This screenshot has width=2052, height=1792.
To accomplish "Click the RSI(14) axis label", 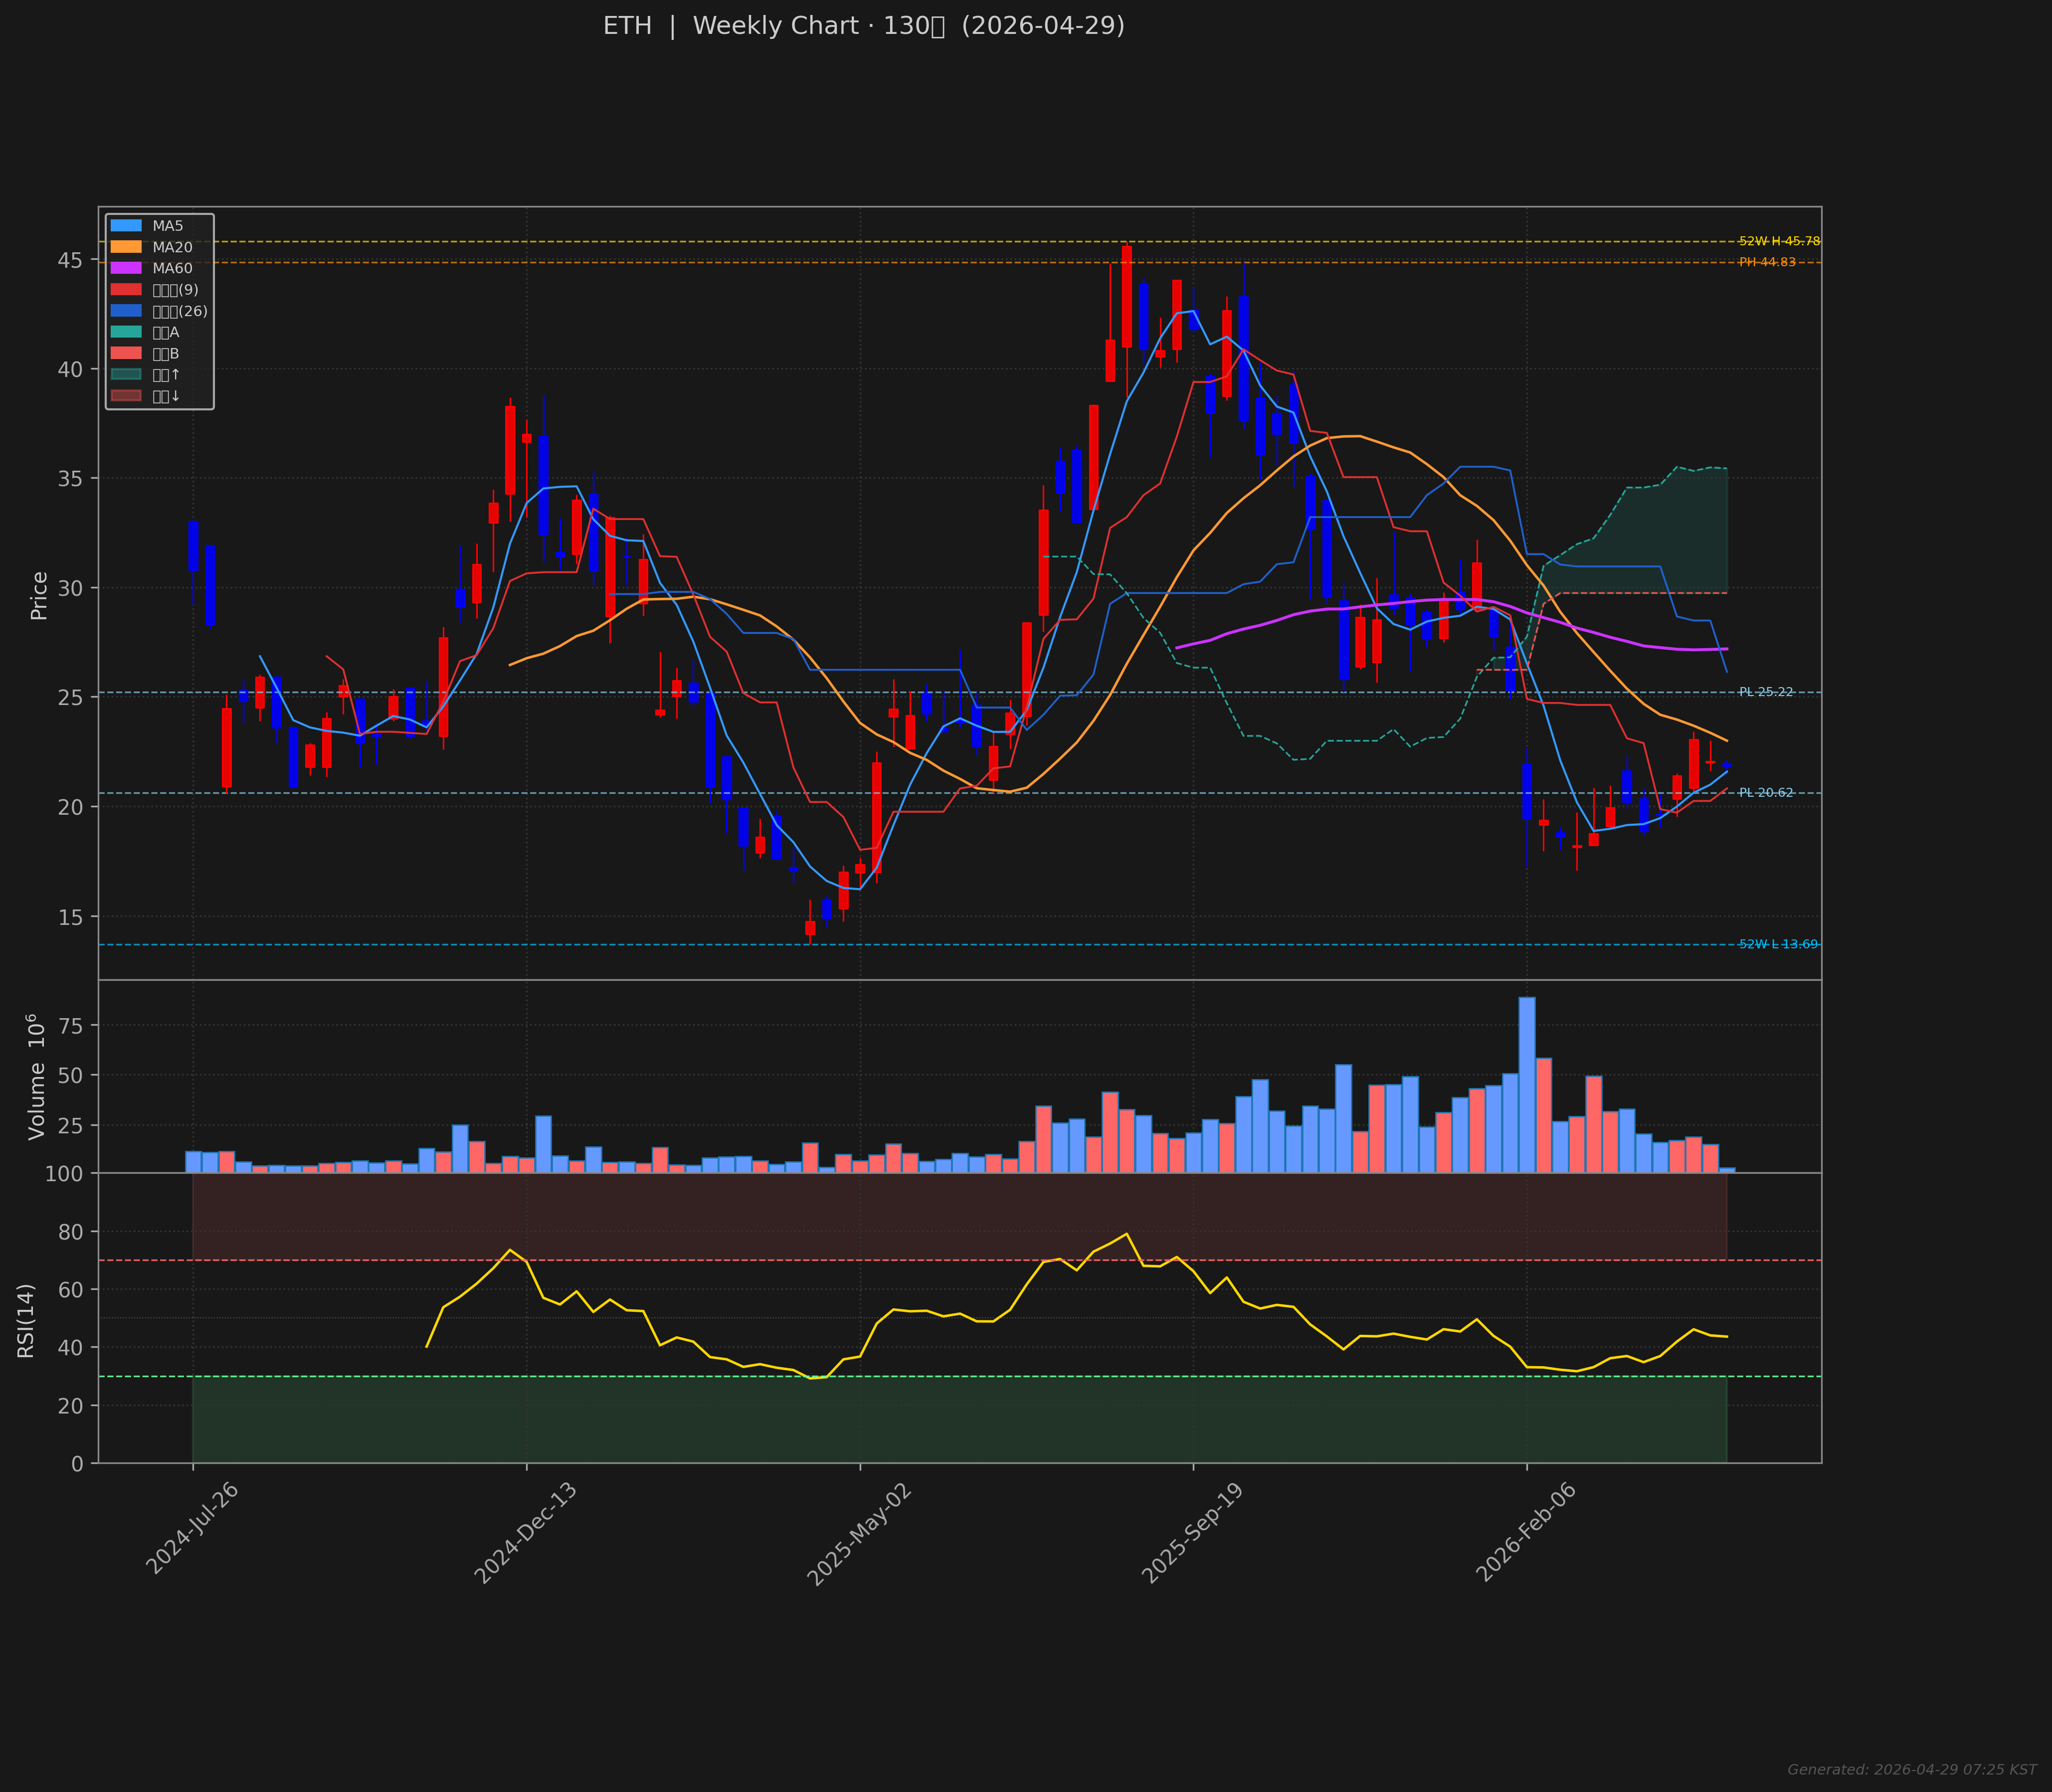I will [26, 1320].
